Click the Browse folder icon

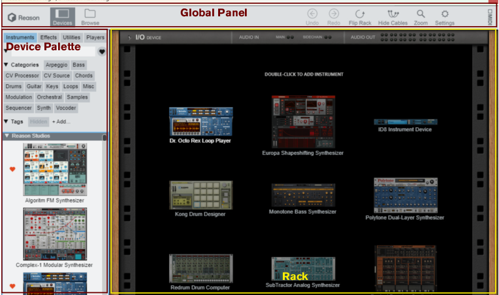(x=90, y=14)
